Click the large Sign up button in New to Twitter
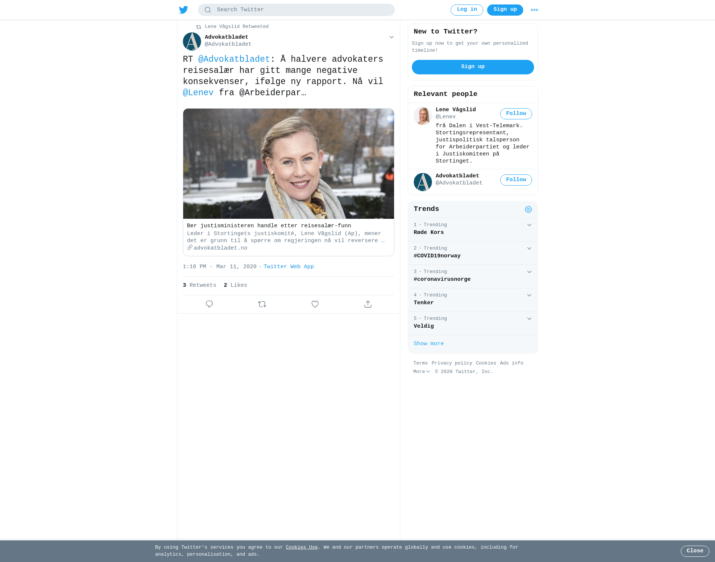The height and width of the screenshot is (562, 715). [473, 67]
